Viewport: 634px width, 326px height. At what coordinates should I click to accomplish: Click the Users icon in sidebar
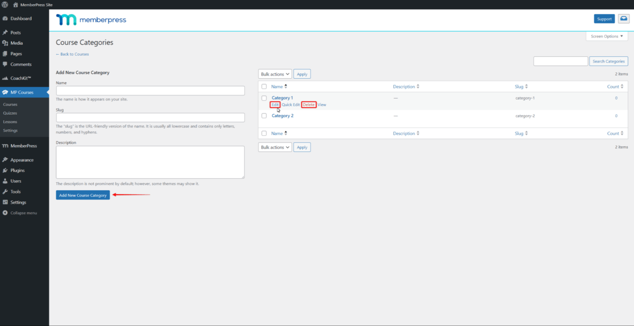coord(5,181)
